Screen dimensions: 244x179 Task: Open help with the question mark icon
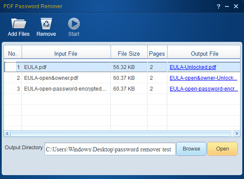tap(219, 6)
